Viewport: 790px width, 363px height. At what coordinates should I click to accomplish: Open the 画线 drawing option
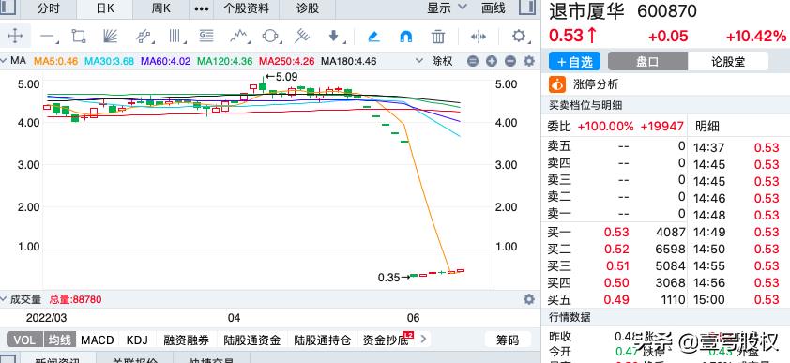[x=494, y=8]
